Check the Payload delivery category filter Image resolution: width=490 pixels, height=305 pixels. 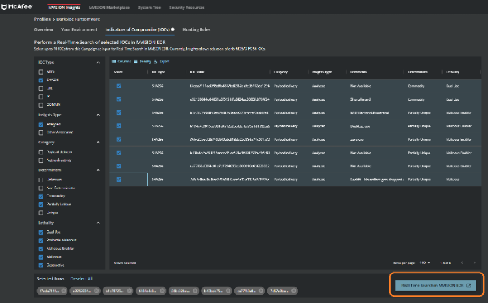click(x=41, y=152)
